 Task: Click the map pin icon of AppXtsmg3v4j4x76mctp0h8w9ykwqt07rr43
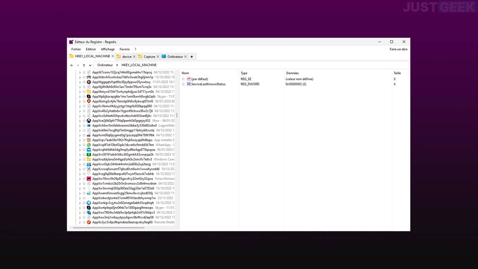pyautogui.click(x=89, y=101)
